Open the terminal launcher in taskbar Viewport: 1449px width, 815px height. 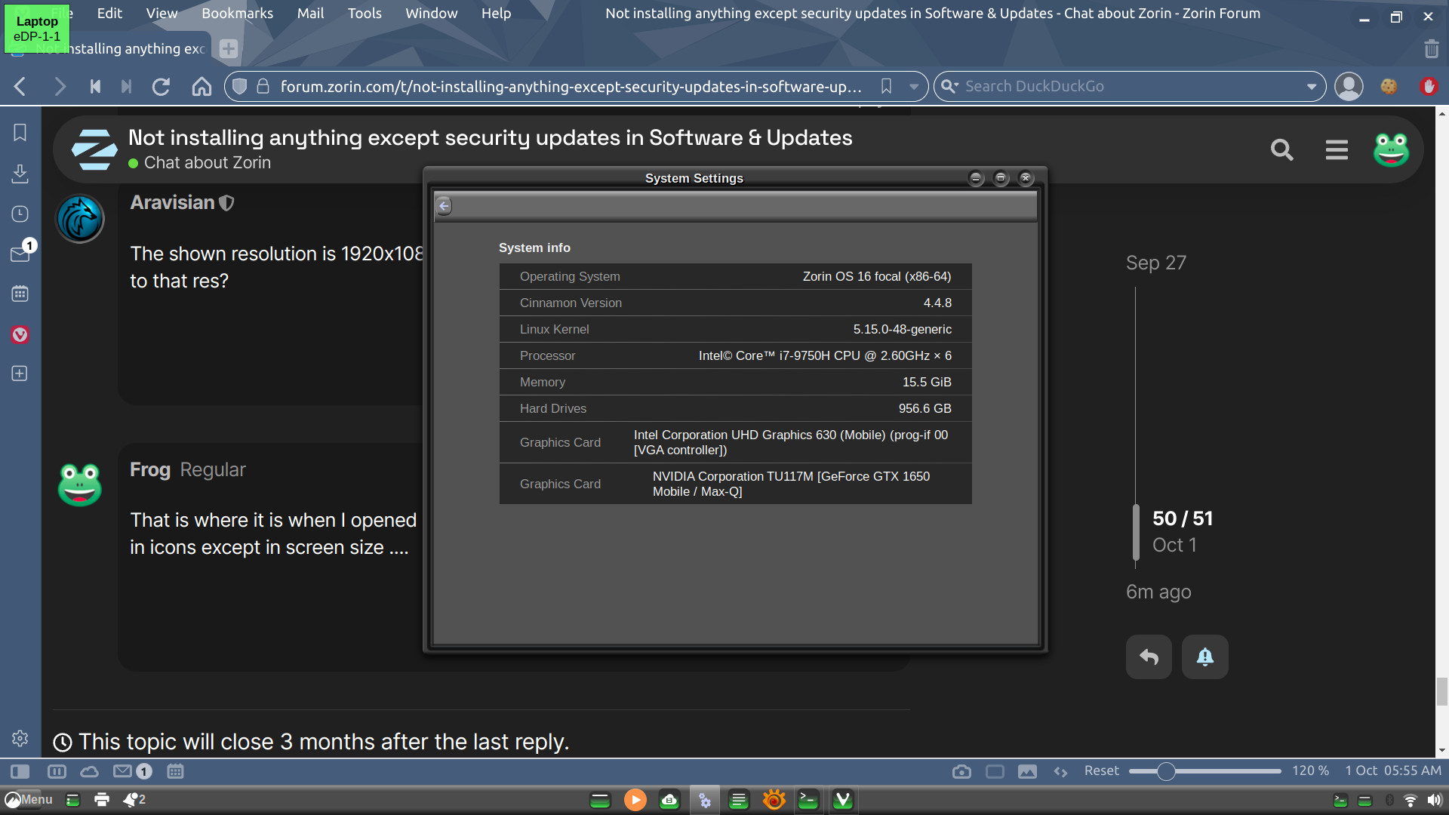coord(808,800)
